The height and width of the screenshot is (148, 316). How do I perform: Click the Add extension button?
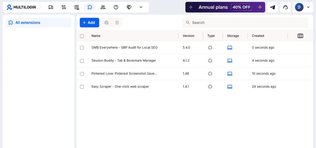click(89, 23)
